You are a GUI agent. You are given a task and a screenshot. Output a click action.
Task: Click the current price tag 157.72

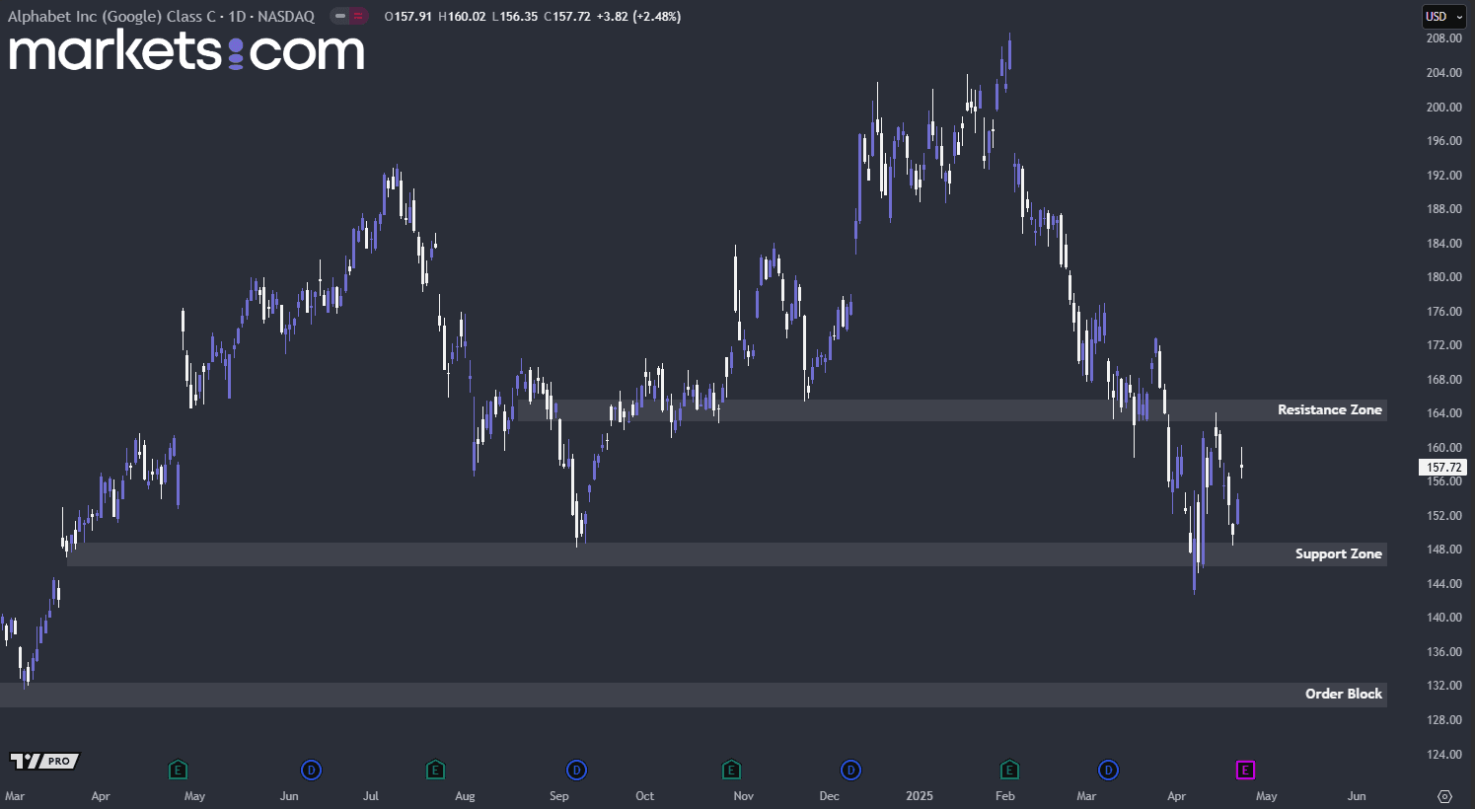click(x=1443, y=468)
